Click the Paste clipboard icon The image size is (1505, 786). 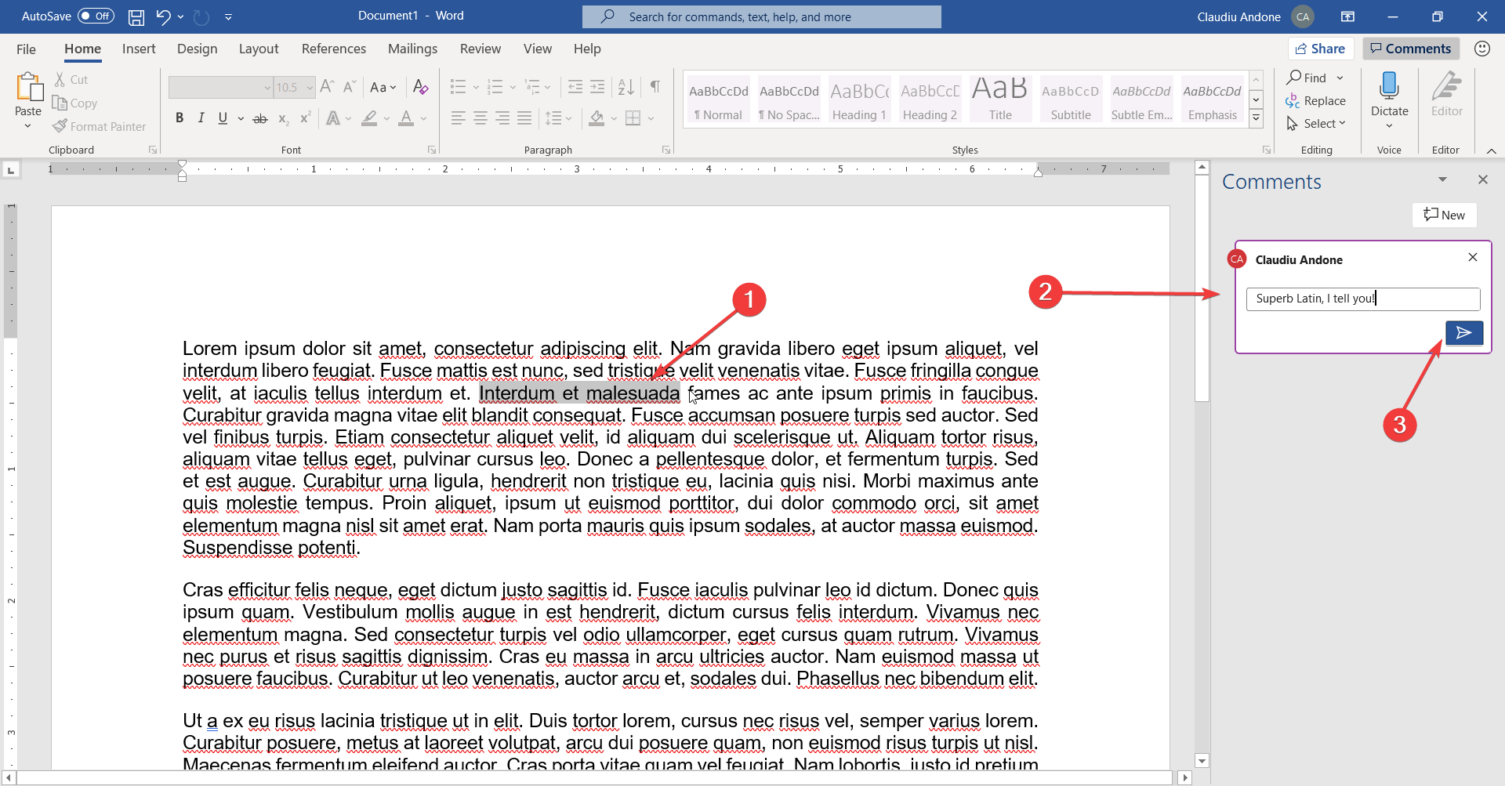pyautogui.click(x=29, y=88)
